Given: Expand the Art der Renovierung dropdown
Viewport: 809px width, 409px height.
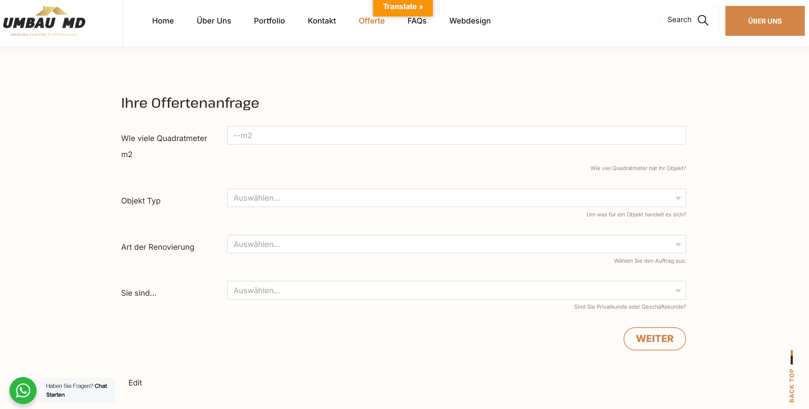Looking at the screenshot, I should [x=456, y=244].
